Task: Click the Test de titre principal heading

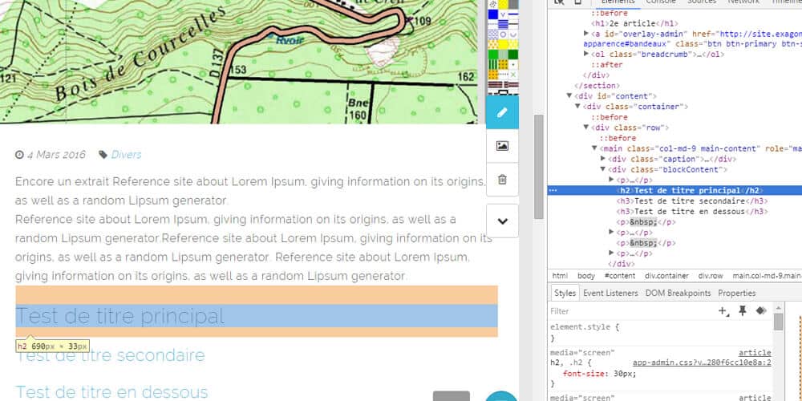Action: [120, 316]
